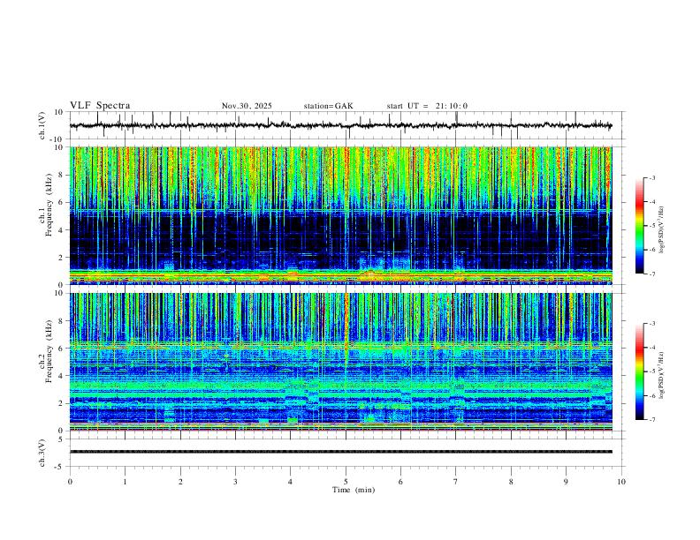Click the ch.3 voltage trace band
The height and width of the screenshot is (540, 700).
tap(340, 452)
